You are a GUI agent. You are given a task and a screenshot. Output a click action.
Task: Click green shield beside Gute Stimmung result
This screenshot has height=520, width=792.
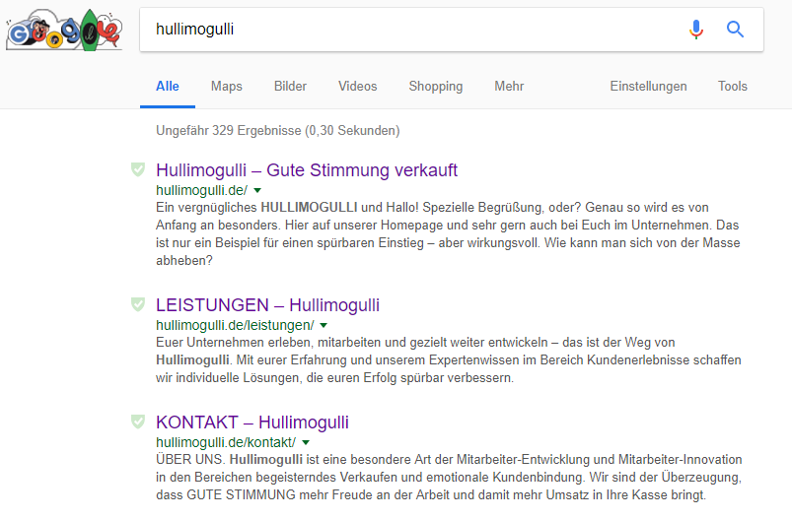(138, 170)
